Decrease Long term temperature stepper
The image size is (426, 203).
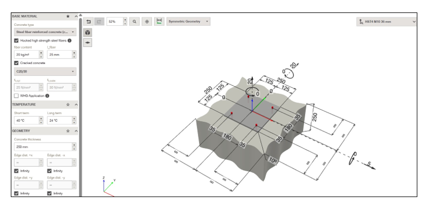pyautogui.click(x=74, y=122)
